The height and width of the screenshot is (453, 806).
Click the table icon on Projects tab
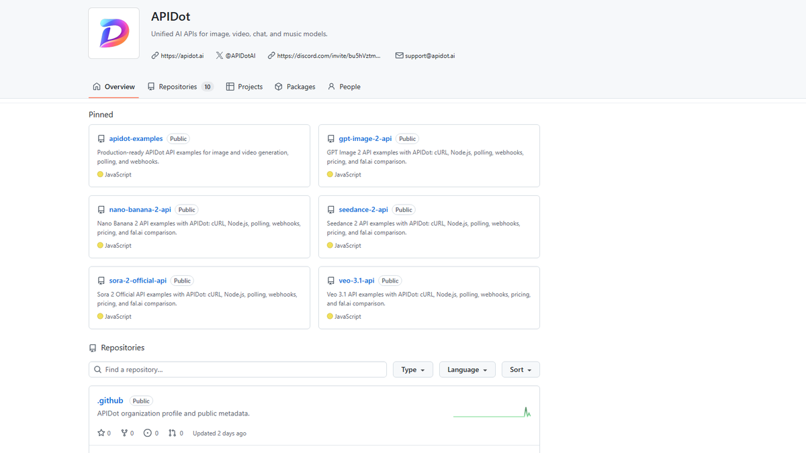click(x=230, y=87)
